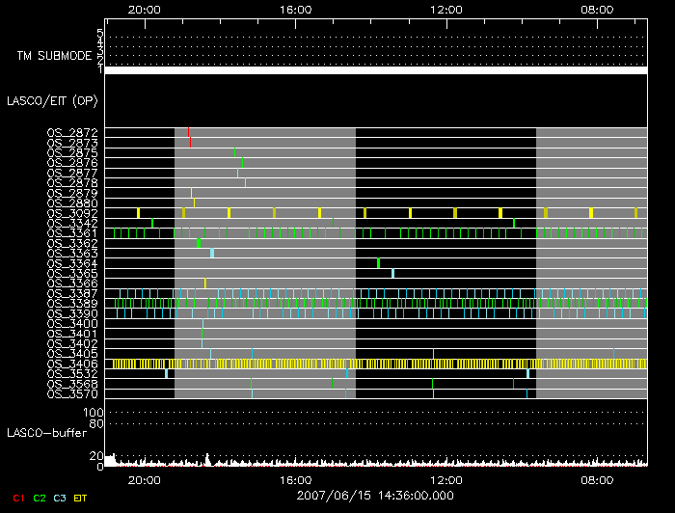The image size is (675, 513).
Task: Click the 12:00 tick on top axis
Action: [446, 9]
